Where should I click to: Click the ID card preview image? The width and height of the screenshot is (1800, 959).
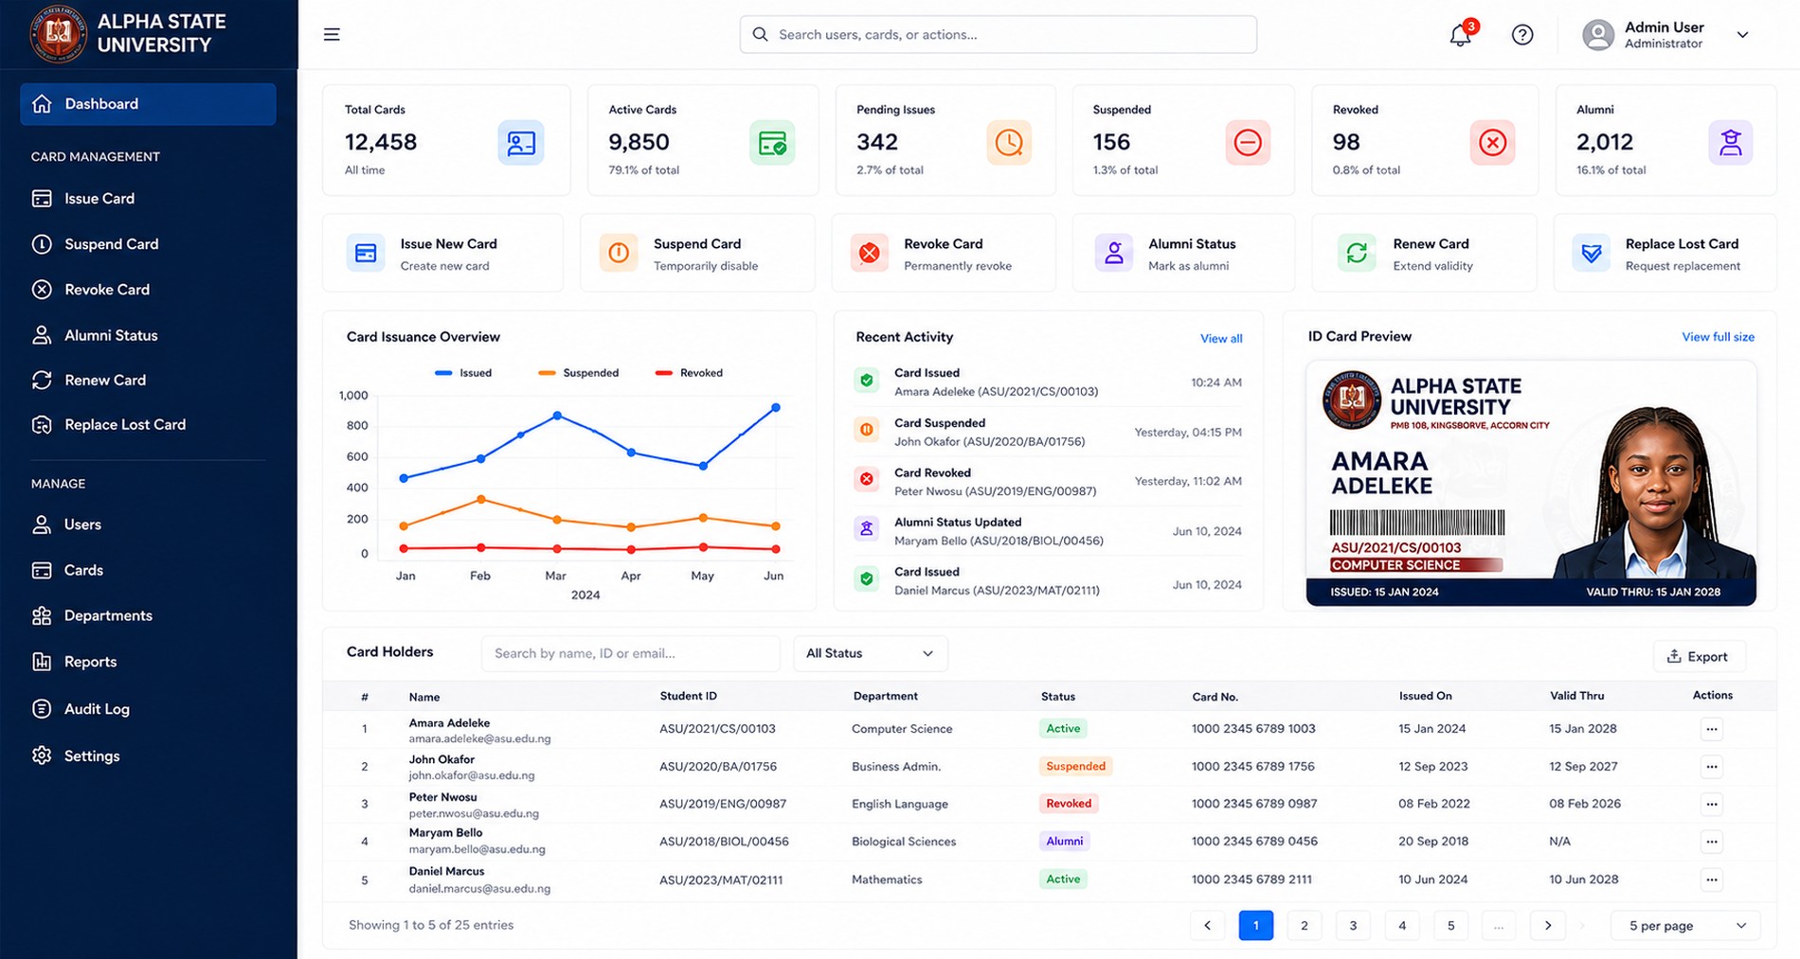[1531, 483]
